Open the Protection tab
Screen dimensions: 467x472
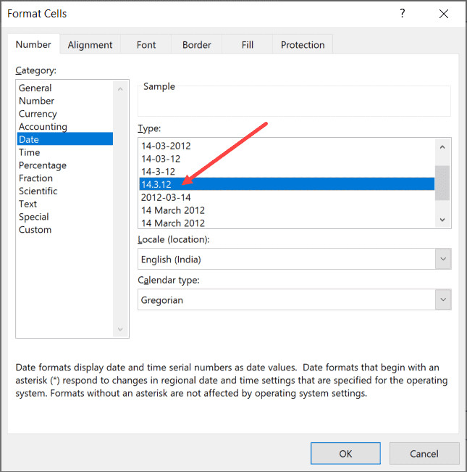(303, 45)
